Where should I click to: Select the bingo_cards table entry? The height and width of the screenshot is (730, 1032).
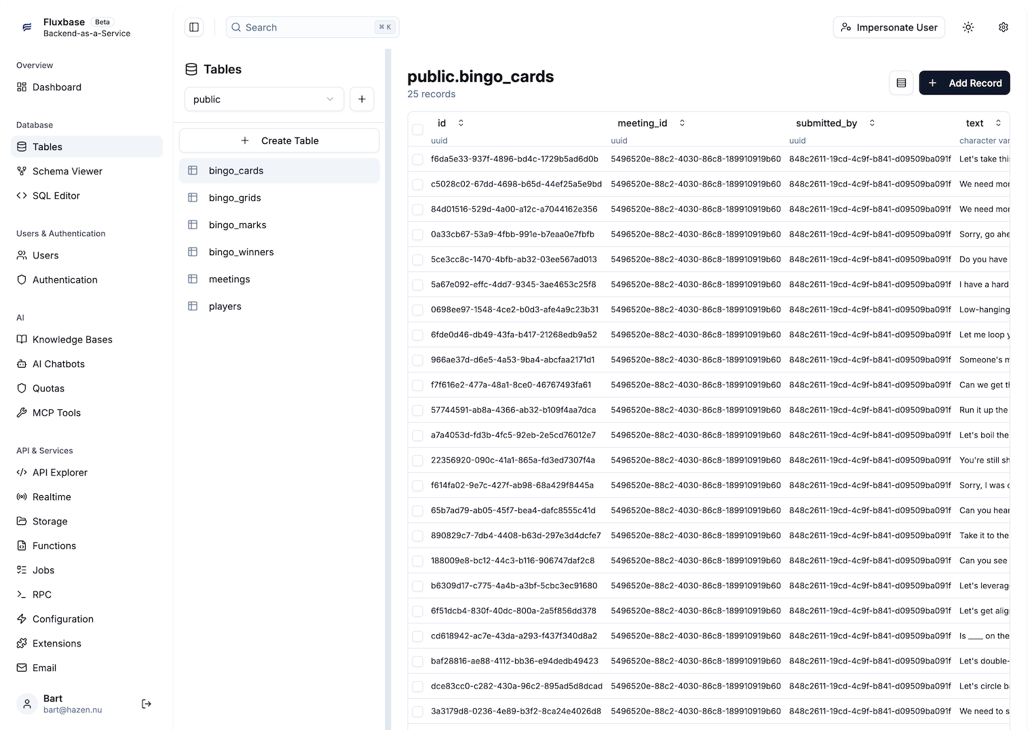click(x=280, y=170)
